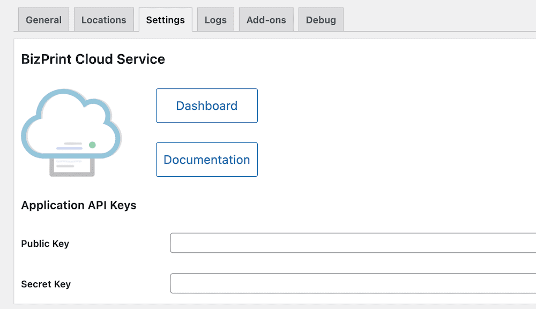Click the Secret Key label
536x309 pixels.
point(46,284)
